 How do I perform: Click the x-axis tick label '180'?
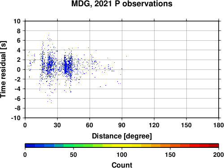click(219, 125)
